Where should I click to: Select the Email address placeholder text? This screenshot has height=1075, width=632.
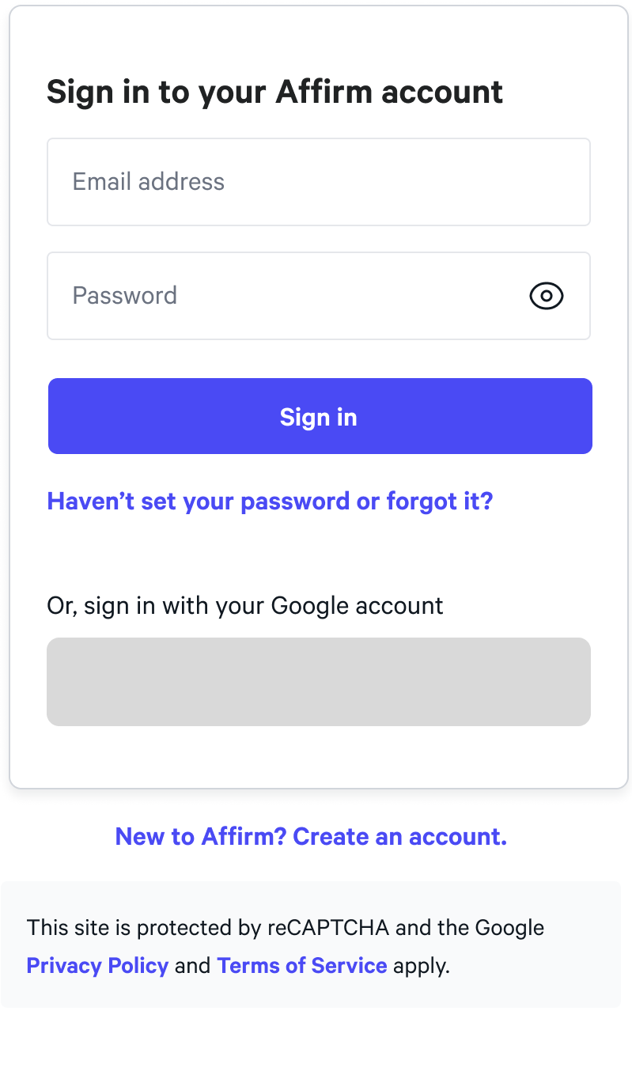pos(149,182)
